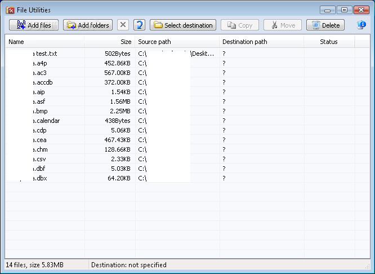
Task: Open the Add folders dialog
Action: click(x=88, y=25)
